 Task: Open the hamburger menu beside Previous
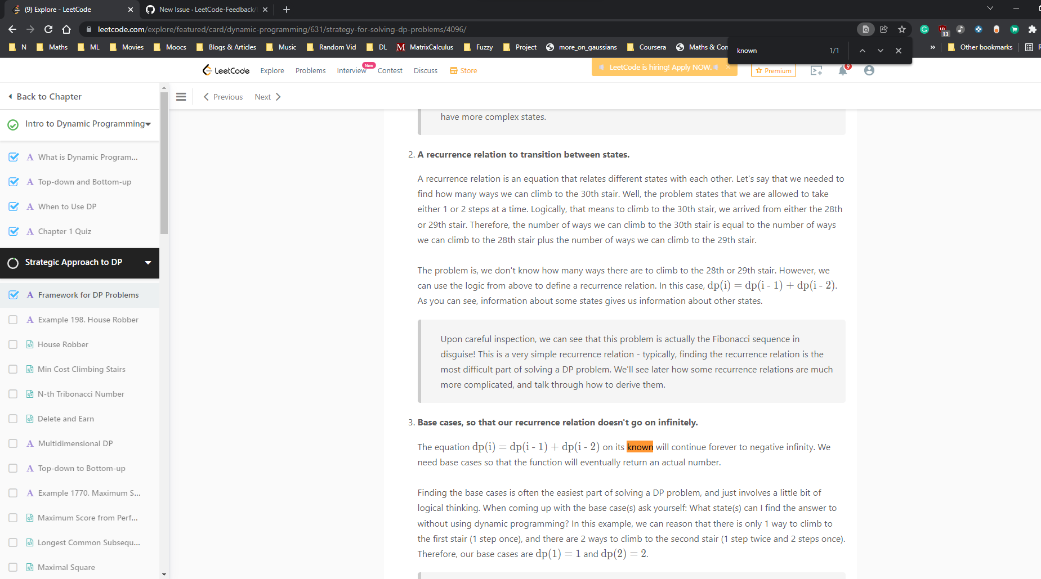(181, 97)
